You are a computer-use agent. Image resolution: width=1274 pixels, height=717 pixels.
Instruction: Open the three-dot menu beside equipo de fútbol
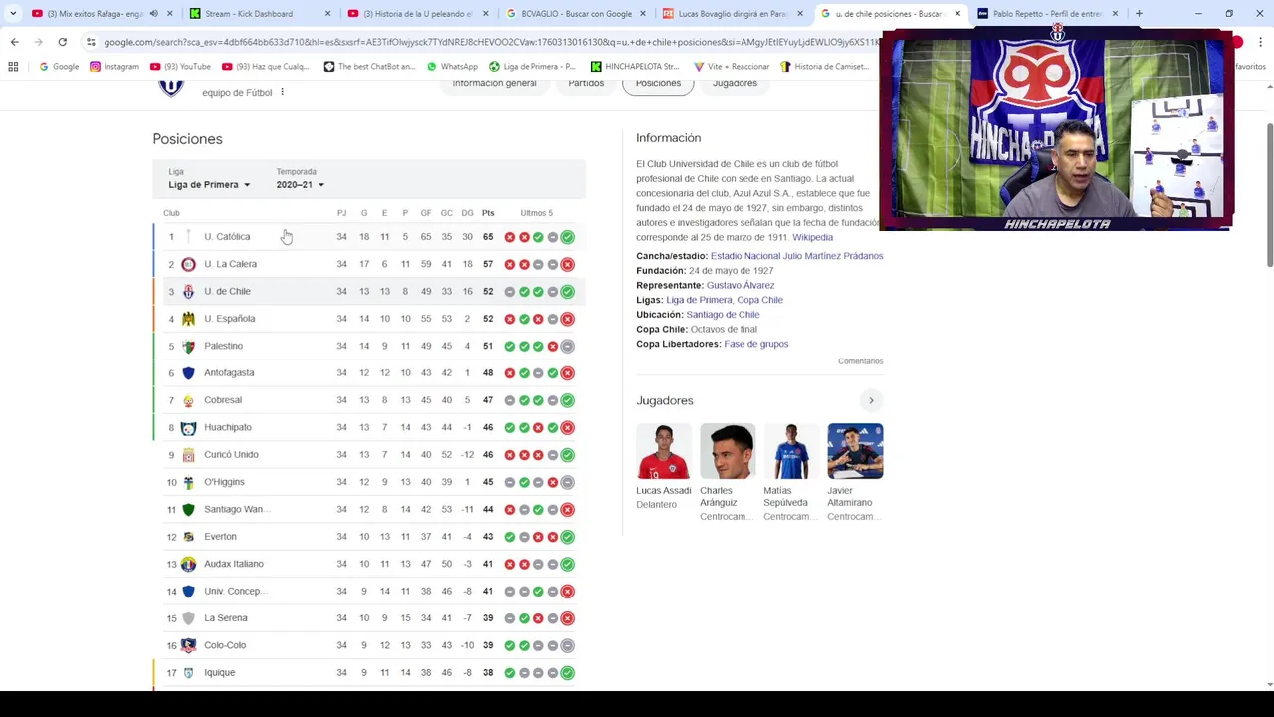[x=282, y=92]
